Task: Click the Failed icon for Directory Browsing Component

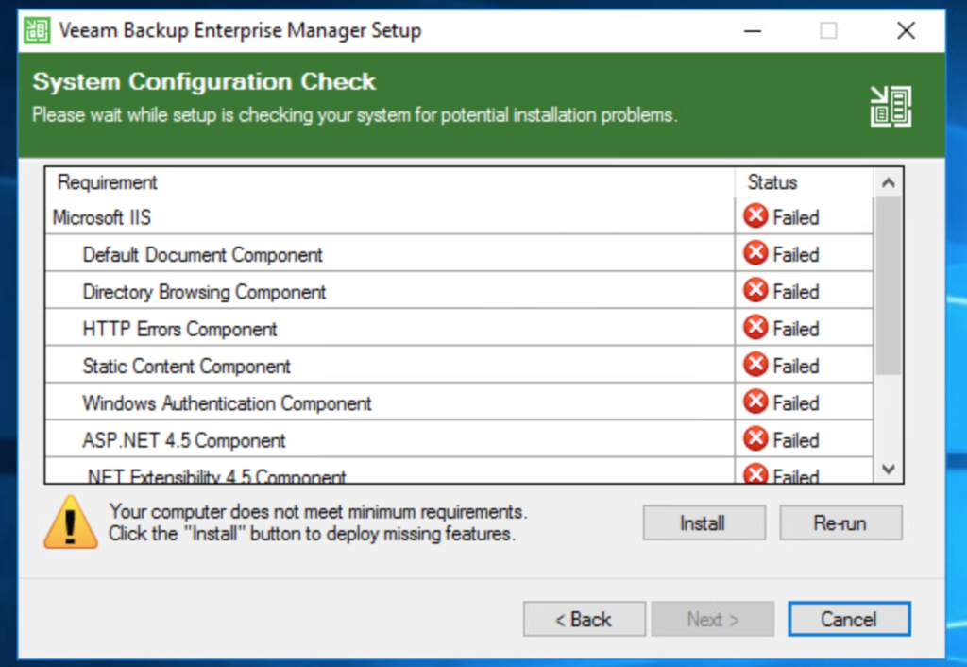Action: 755,291
